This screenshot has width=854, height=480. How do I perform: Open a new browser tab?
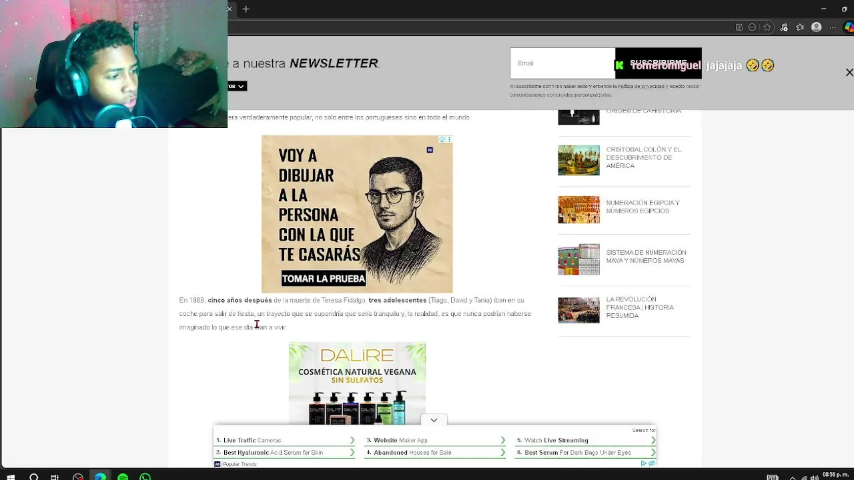click(246, 9)
